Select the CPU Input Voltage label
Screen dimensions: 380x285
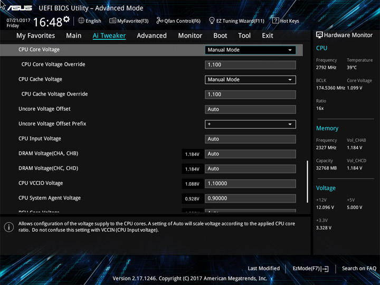tap(40, 139)
